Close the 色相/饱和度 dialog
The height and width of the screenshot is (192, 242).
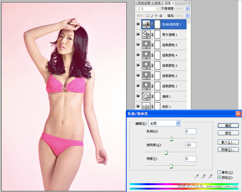point(238,114)
